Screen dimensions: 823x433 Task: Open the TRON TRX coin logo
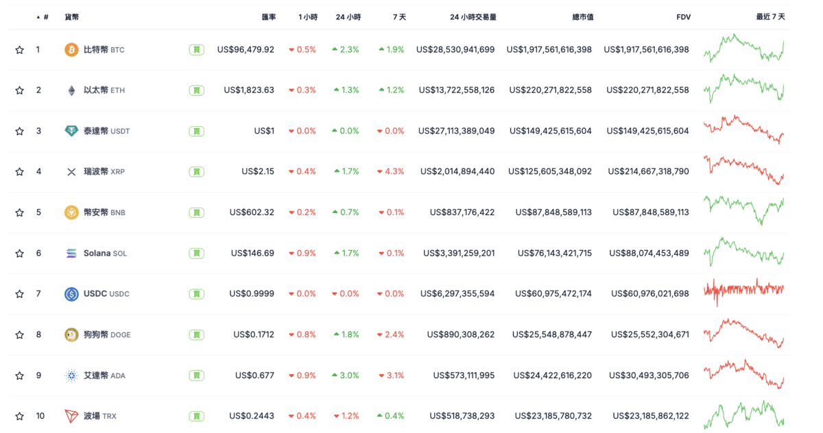tap(71, 416)
